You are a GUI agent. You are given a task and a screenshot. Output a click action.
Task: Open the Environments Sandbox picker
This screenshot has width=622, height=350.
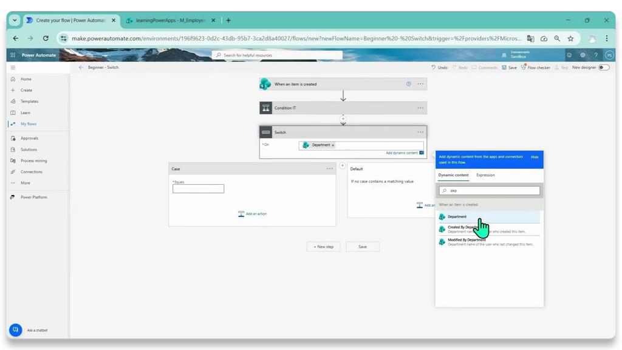pyautogui.click(x=516, y=55)
